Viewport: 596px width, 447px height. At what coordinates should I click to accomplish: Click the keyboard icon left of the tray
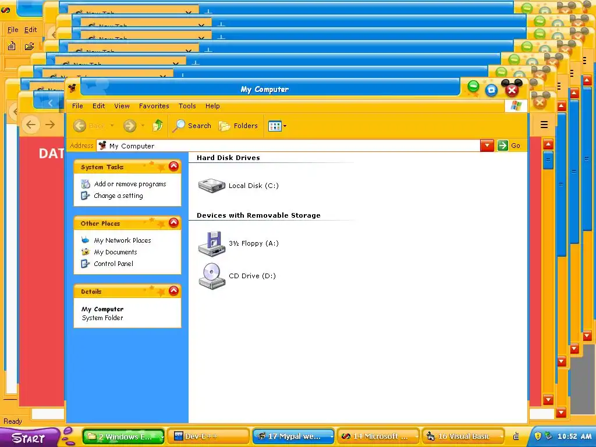click(x=516, y=437)
